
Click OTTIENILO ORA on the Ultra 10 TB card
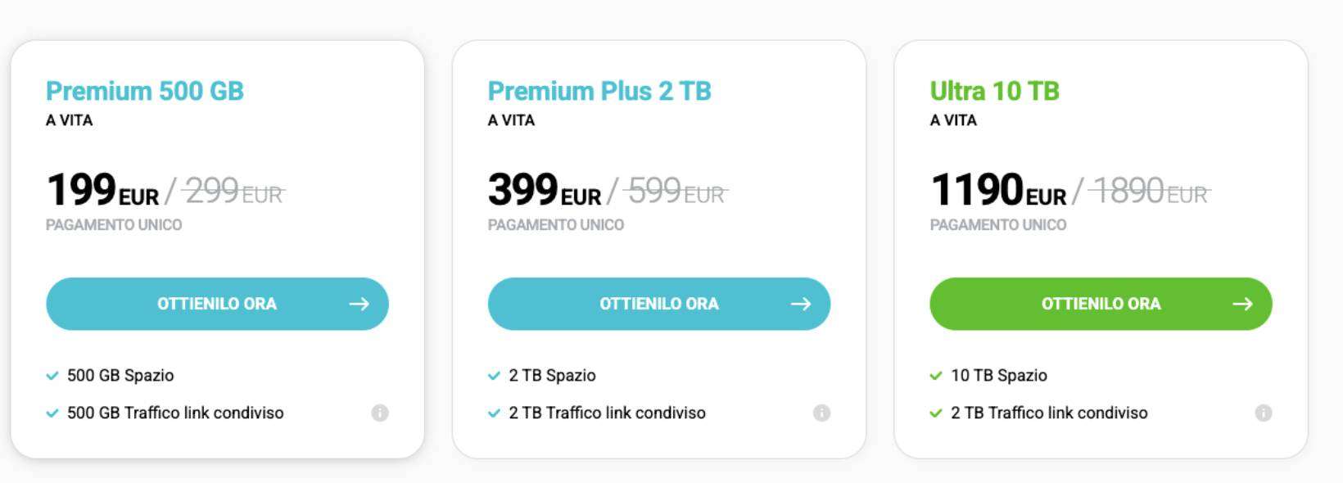[1100, 304]
